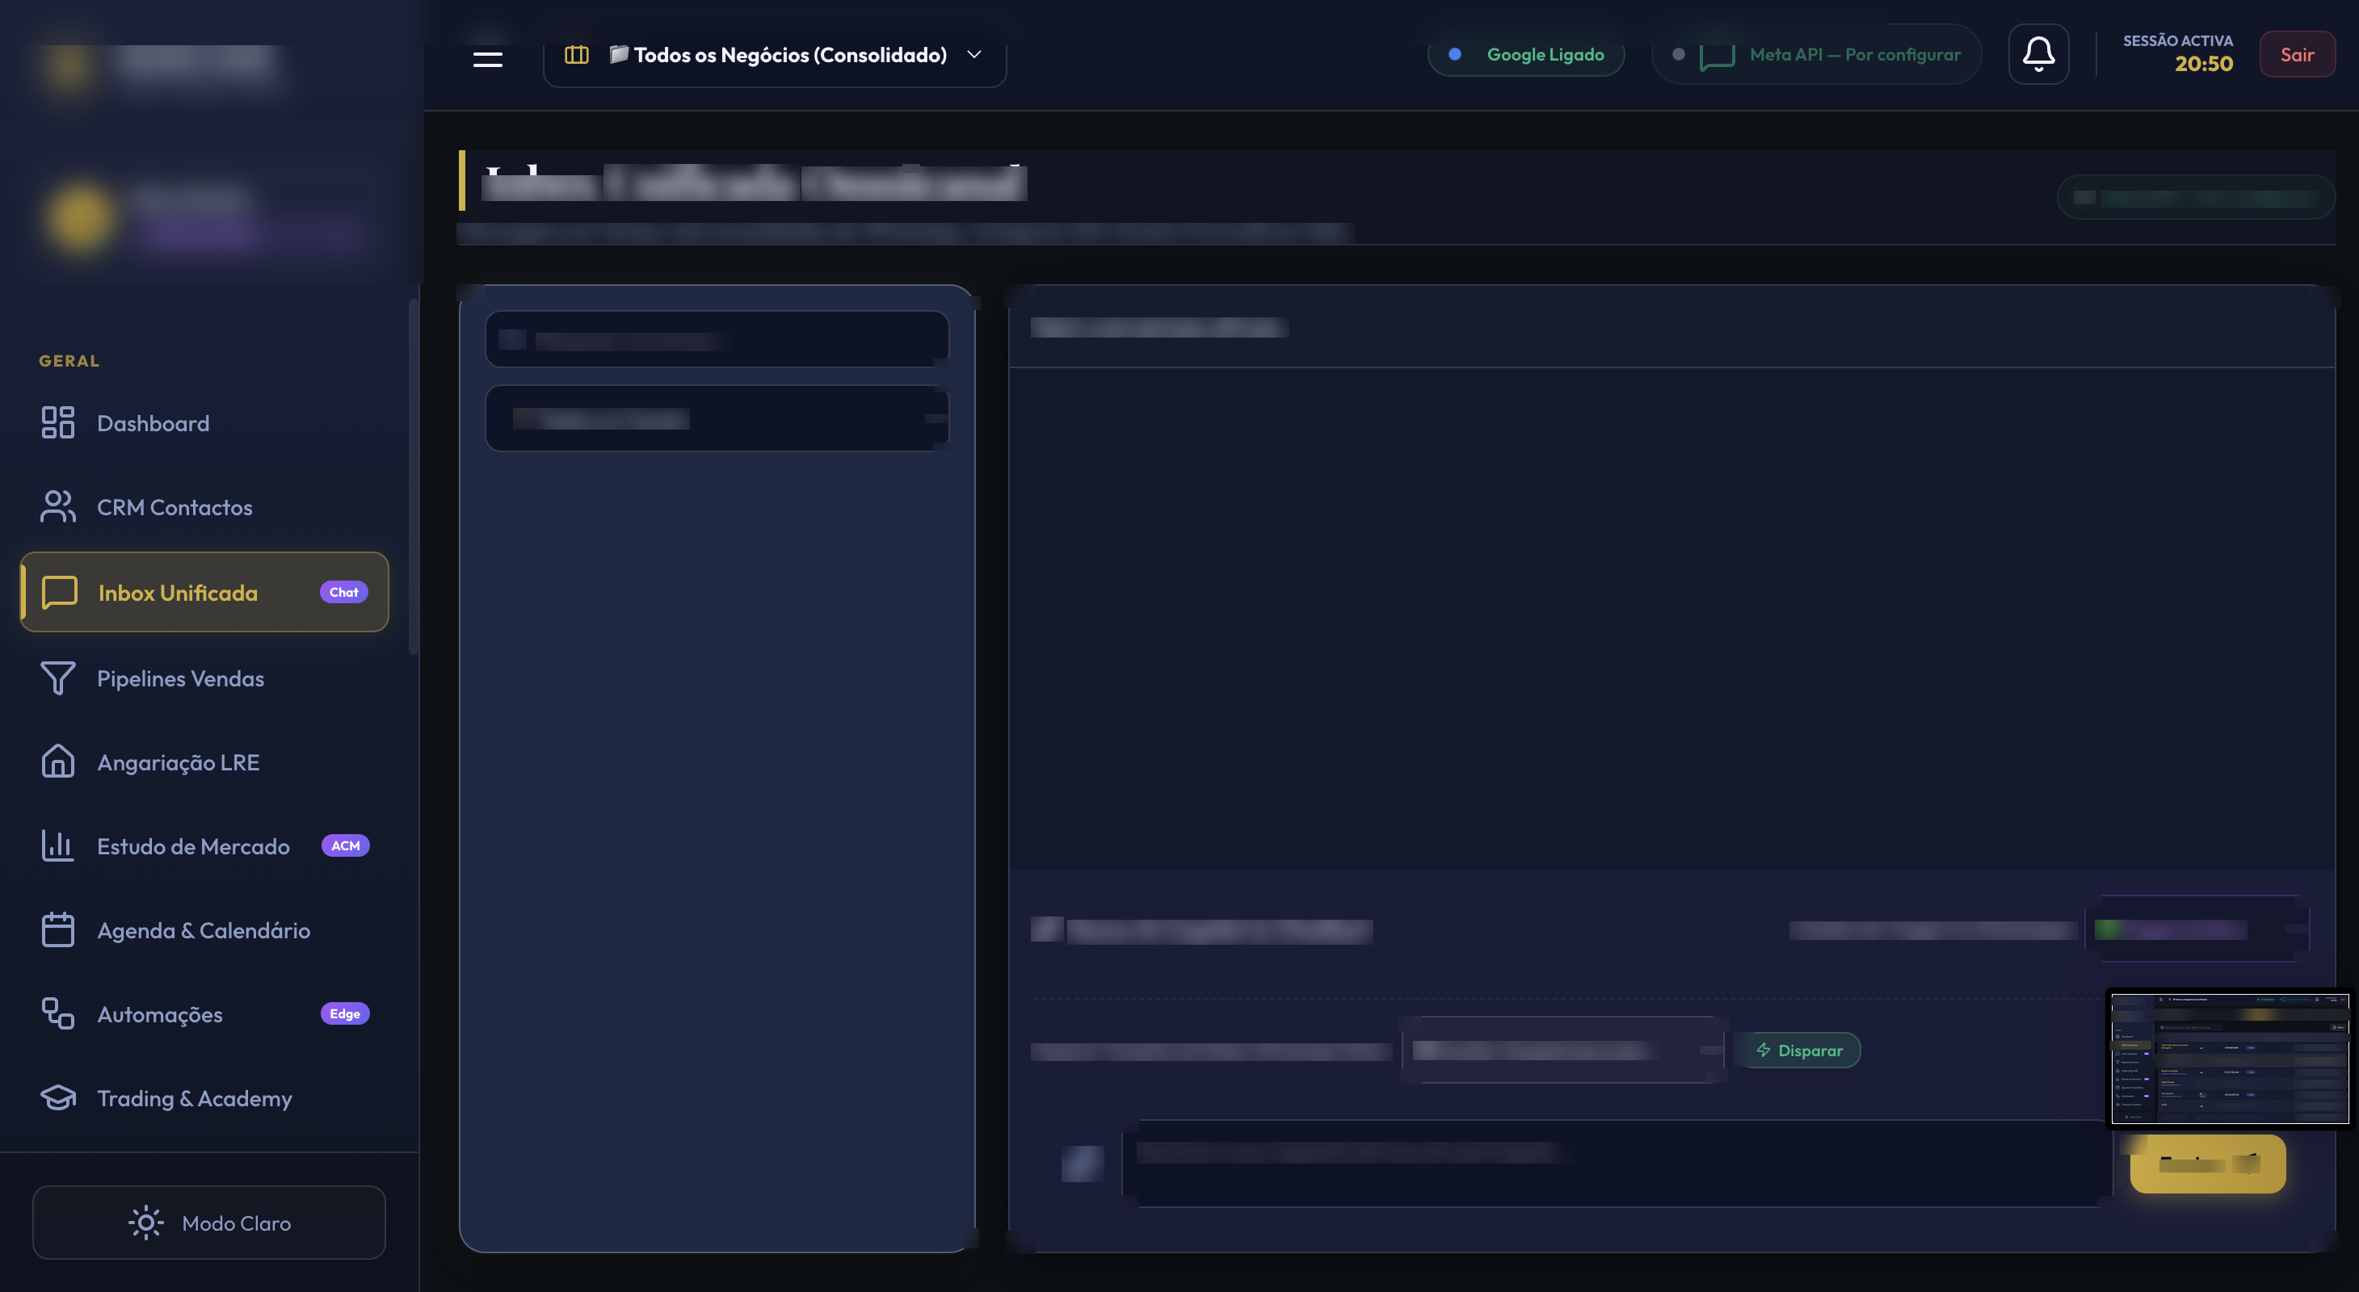Click the floating screenshot thumbnail preview
This screenshot has width=2359, height=1292.
(2230, 1059)
